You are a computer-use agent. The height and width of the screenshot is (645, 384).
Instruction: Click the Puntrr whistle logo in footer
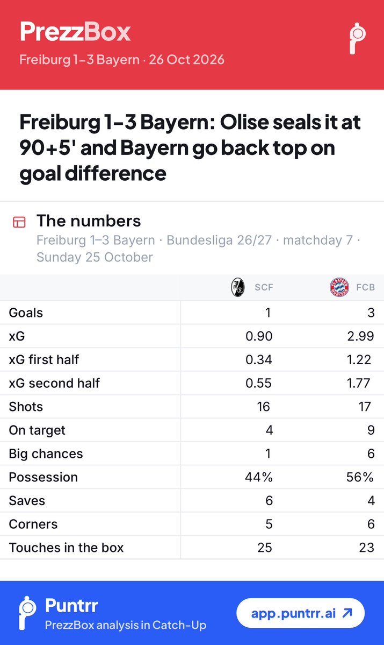27,613
